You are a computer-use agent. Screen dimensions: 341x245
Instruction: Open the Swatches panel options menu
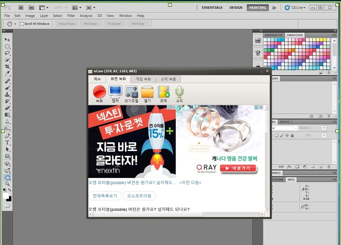334,35
